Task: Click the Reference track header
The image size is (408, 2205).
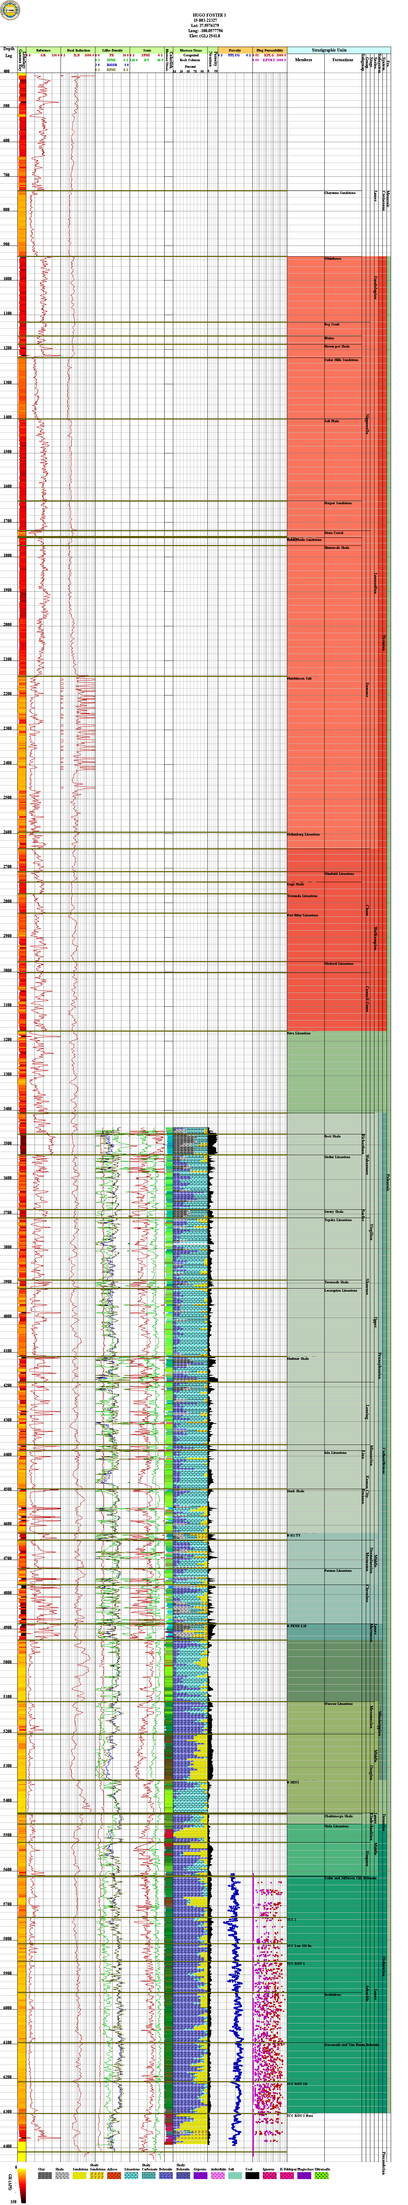Action: coord(43,50)
